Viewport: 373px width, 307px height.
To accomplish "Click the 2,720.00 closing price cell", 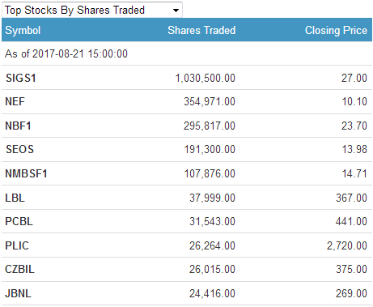I will click(x=347, y=245).
